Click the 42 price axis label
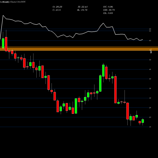 click(x=150, y=79)
